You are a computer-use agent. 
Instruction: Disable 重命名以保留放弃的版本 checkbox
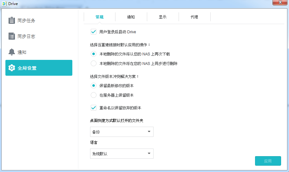click(x=94, y=108)
